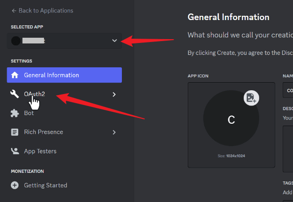Image resolution: width=293 pixels, height=202 pixels.
Task: Click the app icon placeholder with letter C
Action: [x=231, y=120]
